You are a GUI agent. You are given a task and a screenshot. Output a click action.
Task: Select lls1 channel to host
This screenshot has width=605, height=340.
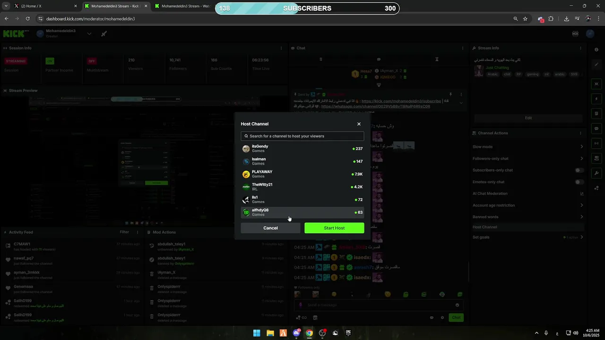tap(302, 200)
